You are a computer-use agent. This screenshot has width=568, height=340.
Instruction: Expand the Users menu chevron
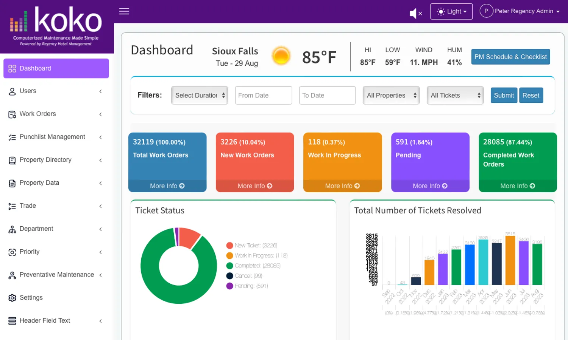(100, 91)
